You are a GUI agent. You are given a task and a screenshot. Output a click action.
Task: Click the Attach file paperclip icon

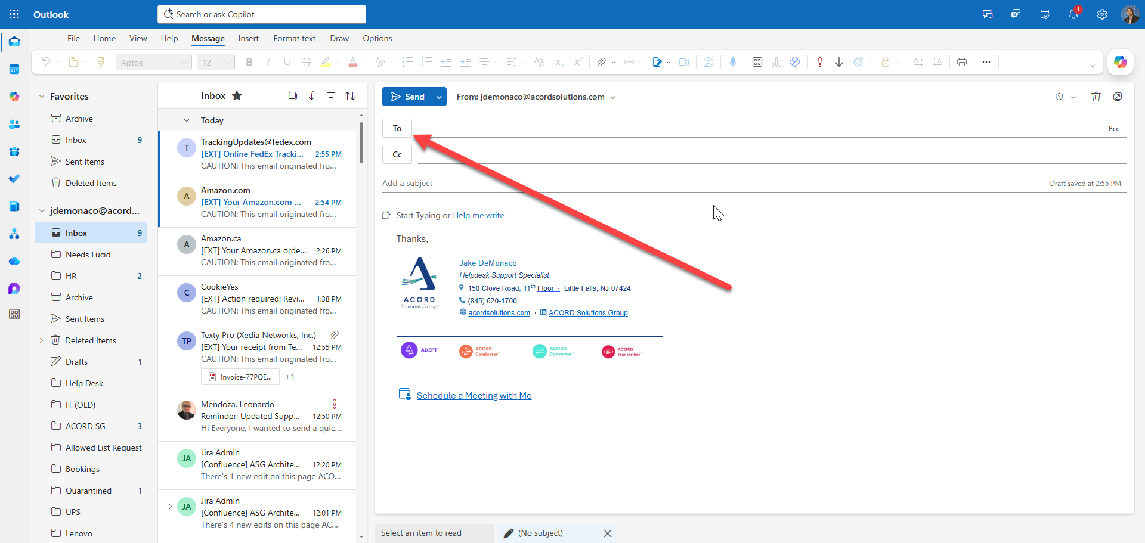[x=602, y=62]
